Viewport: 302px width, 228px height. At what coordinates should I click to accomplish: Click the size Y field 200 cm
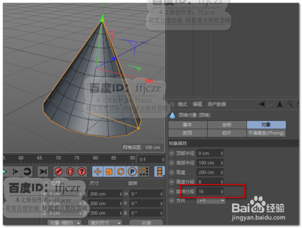105,203
